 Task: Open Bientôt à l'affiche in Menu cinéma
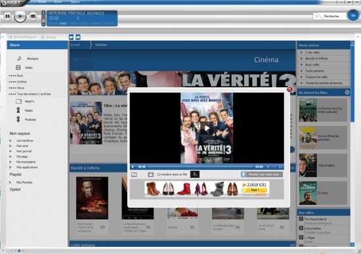[x=316, y=58]
